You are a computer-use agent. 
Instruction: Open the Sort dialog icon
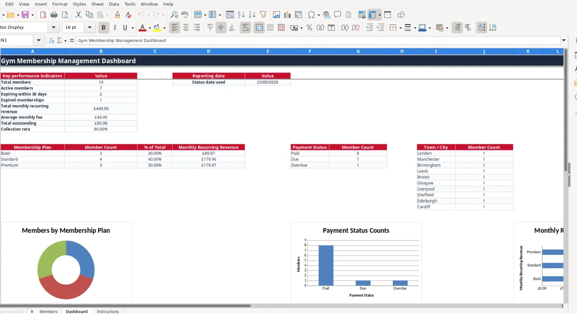click(x=230, y=15)
